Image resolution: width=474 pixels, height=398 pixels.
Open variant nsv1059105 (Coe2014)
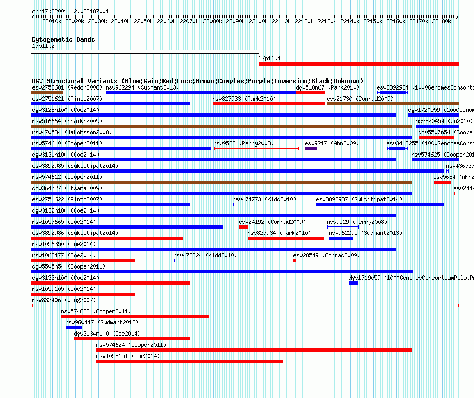[64, 289]
